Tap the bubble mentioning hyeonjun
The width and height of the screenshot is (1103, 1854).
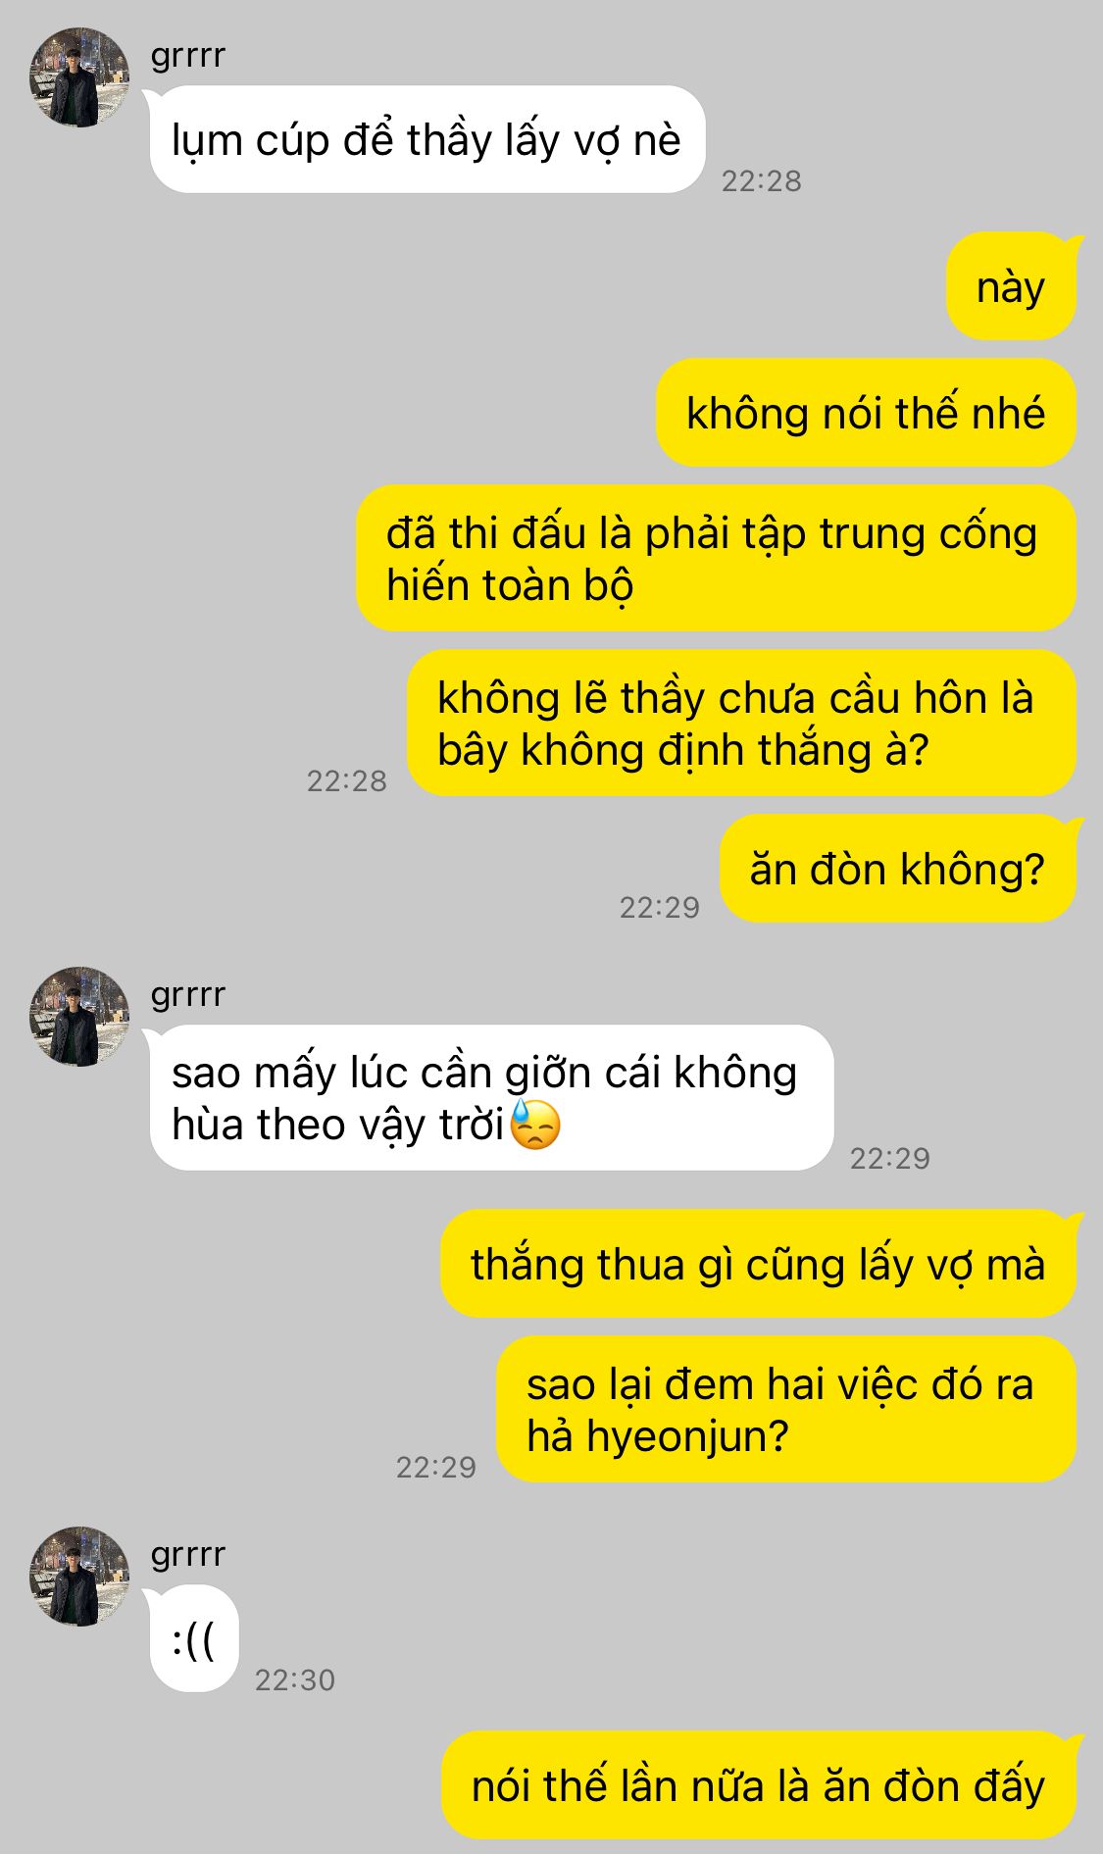786,1409
